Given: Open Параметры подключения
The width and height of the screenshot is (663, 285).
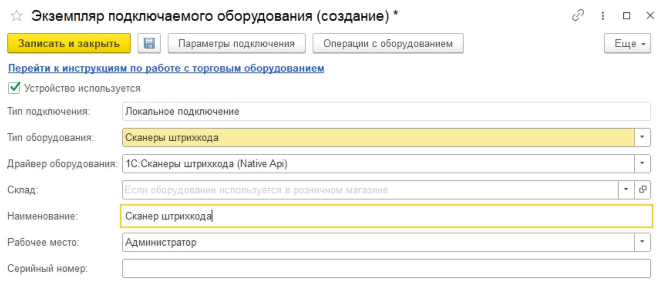Looking at the screenshot, I should [236, 43].
